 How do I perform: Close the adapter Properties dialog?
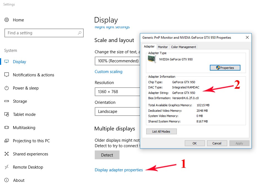(x=247, y=37)
